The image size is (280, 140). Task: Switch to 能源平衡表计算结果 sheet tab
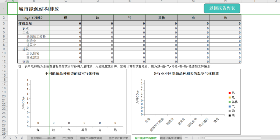pos(171,138)
